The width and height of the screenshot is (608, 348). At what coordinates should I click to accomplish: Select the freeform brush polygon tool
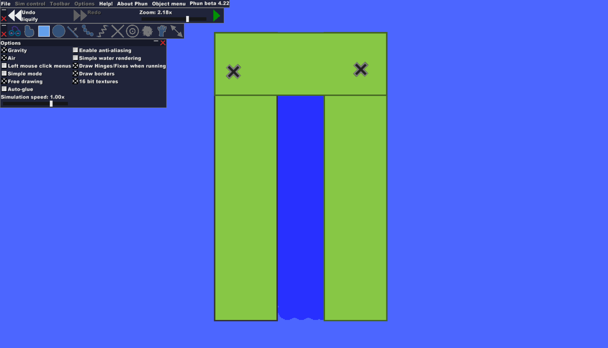pos(29,31)
